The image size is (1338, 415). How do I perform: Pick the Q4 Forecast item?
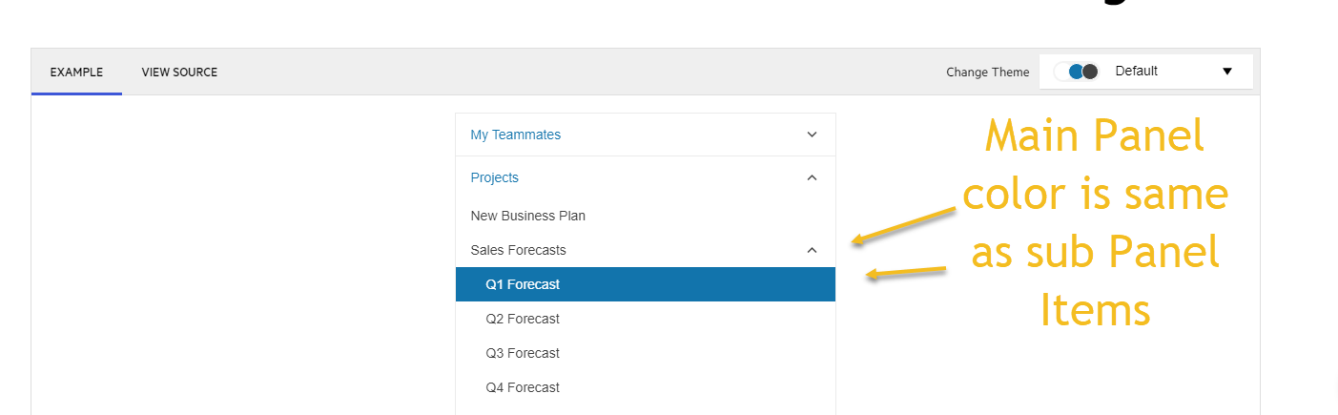523,387
